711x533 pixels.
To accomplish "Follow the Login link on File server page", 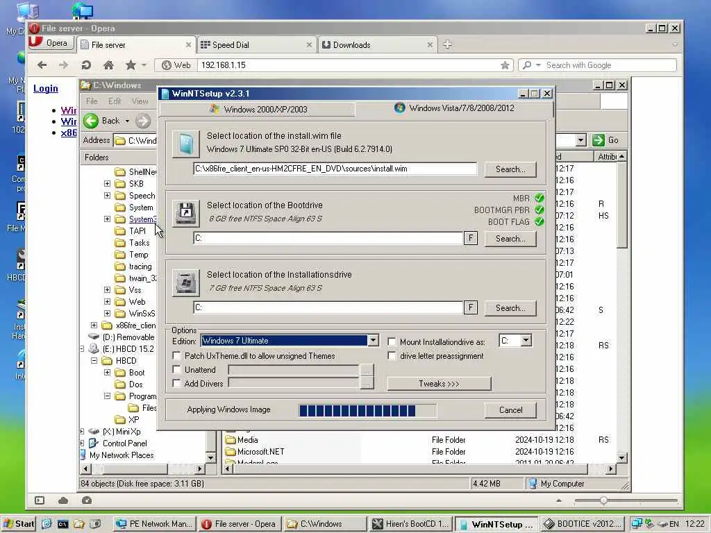I will (45, 88).
